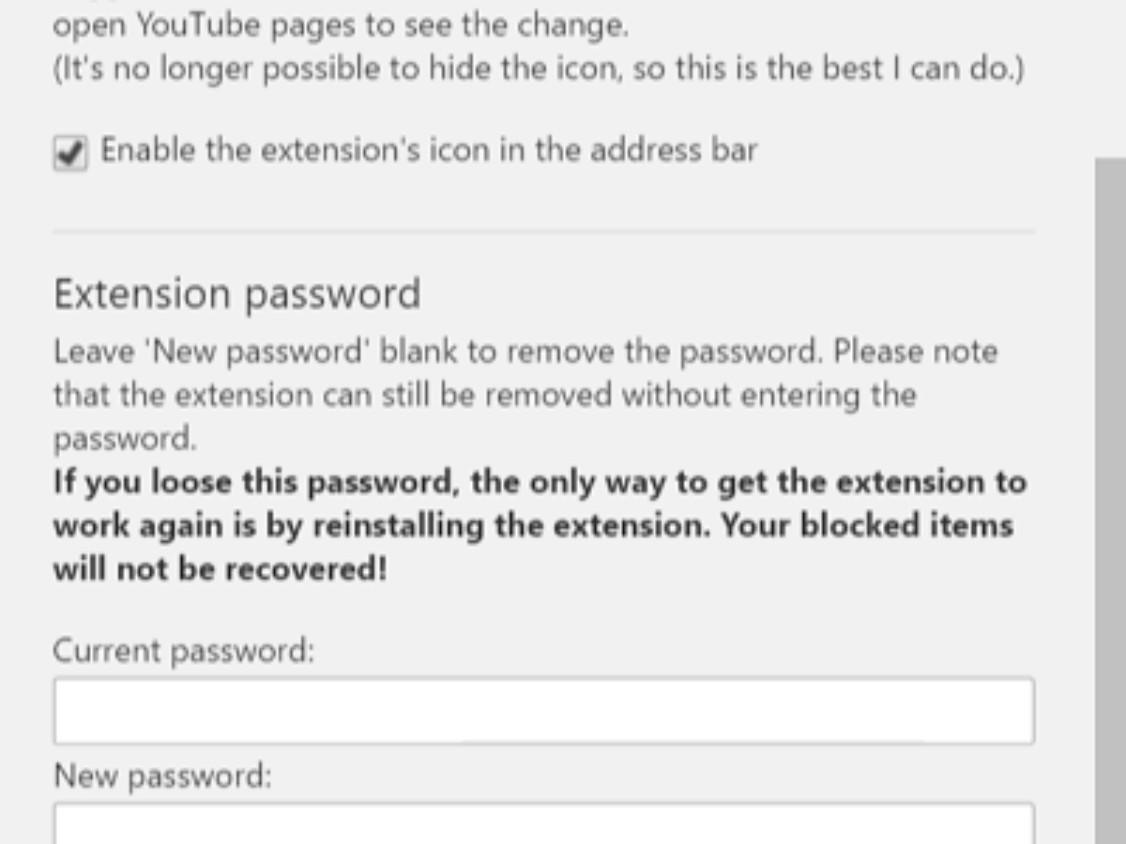Select the "Extension password" section heading
Image resolution: width=1126 pixels, height=844 pixels.
[237, 294]
